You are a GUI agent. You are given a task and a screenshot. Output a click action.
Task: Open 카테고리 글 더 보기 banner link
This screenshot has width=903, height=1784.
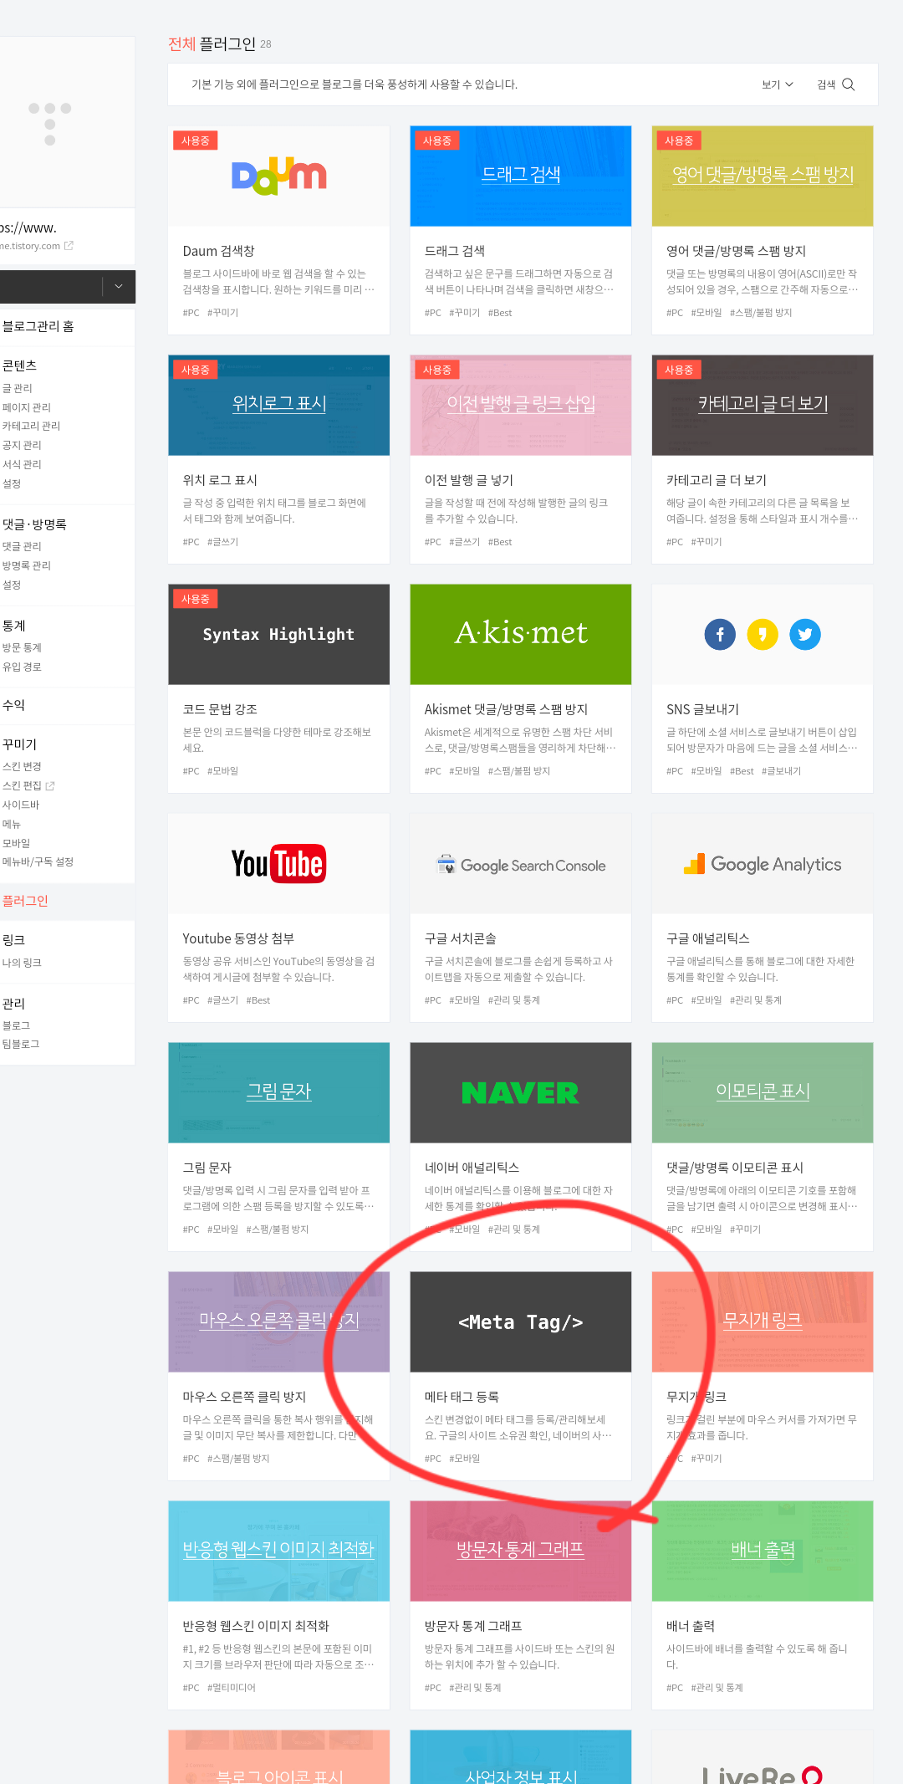point(763,403)
